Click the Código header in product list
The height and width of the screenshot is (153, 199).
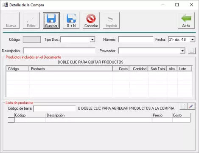30,115
